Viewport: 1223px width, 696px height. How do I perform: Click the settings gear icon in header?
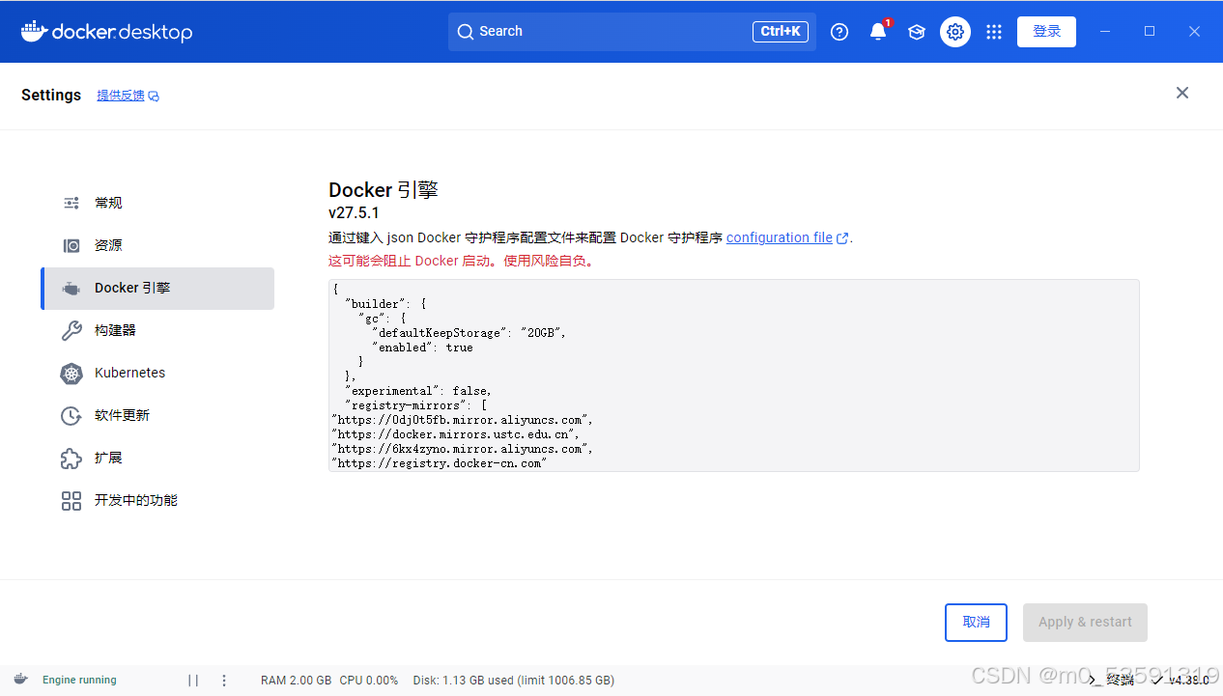(955, 32)
